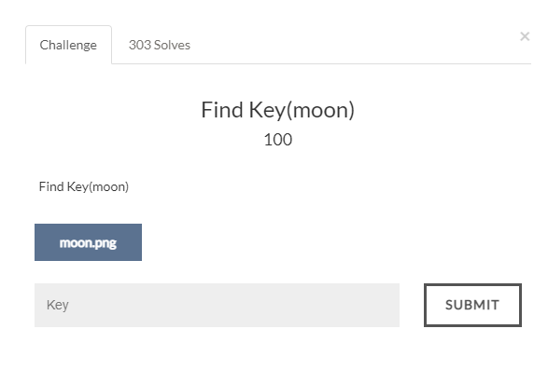
Task: Switch to the 303 Solves tab
Action: 160,45
